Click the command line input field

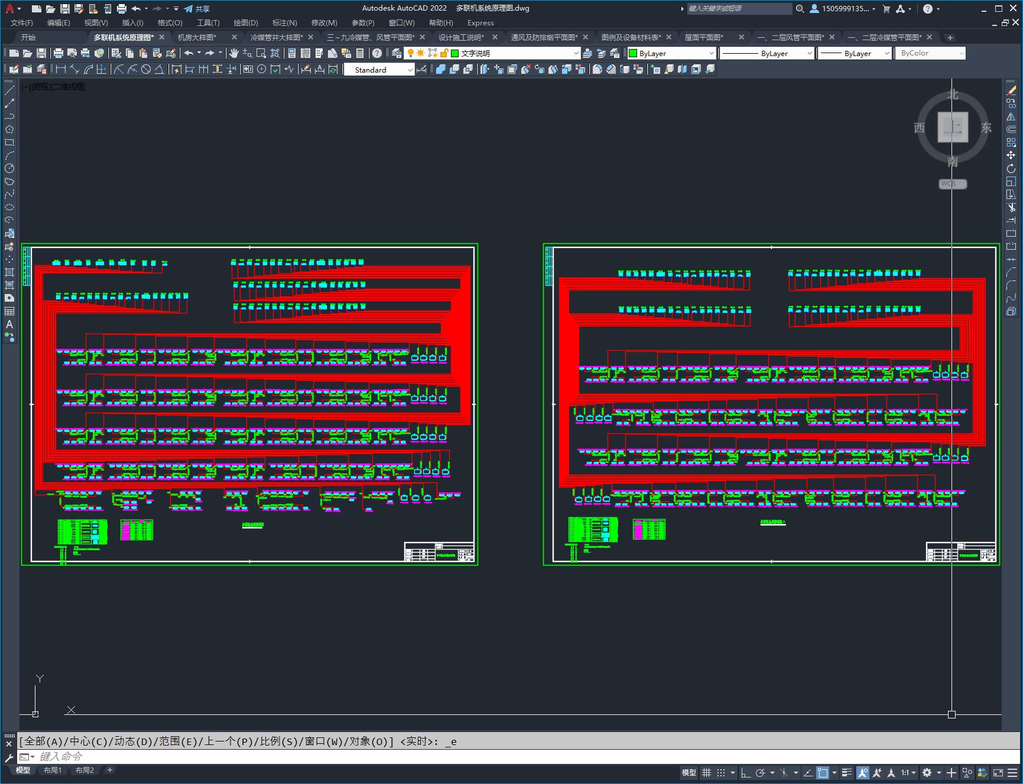520,756
